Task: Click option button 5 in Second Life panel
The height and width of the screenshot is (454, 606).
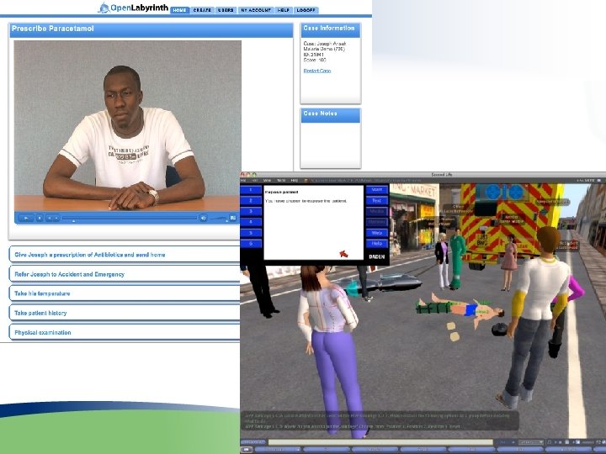Action: tap(251, 233)
